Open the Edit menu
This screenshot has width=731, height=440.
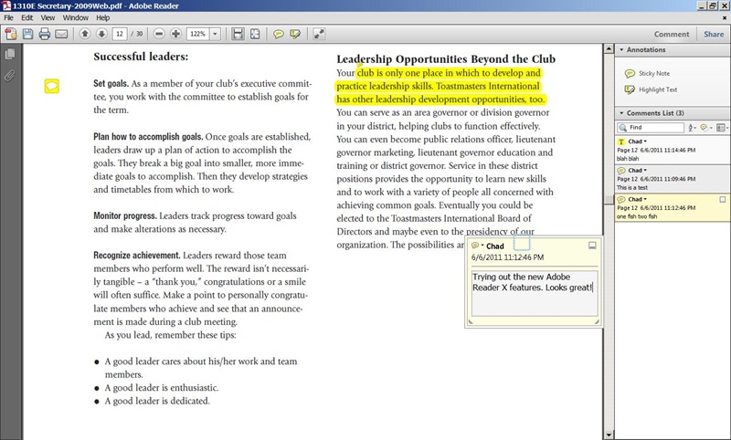[27, 17]
